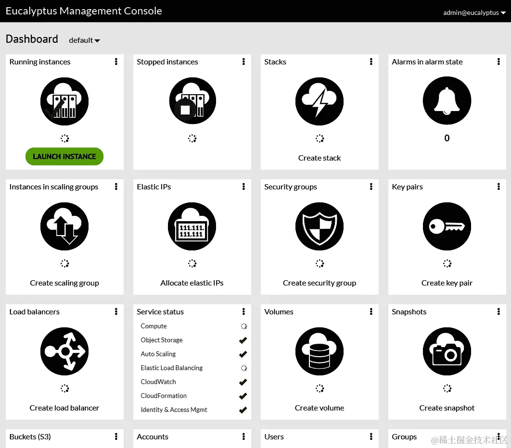This screenshot has height=448, width=511.
Task: Open the Snapshots tile options menu
Action: click(x=498, y=311)
